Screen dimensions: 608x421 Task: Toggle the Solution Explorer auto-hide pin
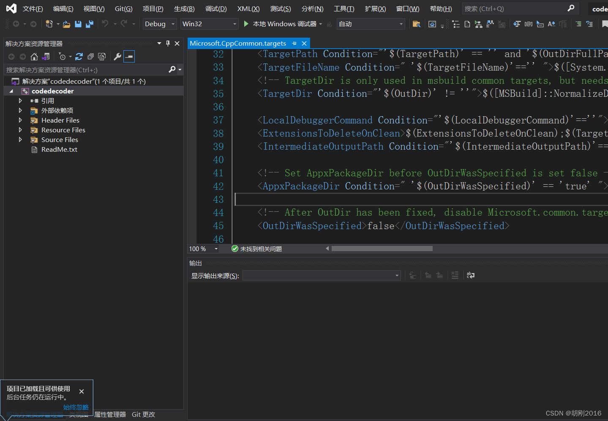pos(168,44)
